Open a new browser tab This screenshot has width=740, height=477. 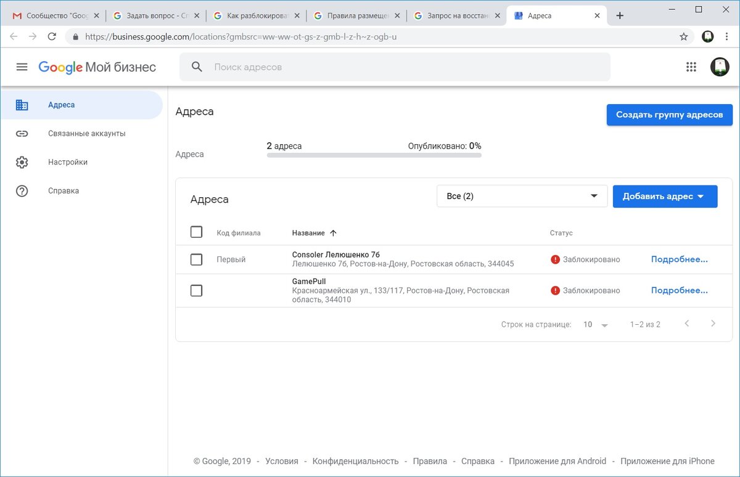pos(620,15)
